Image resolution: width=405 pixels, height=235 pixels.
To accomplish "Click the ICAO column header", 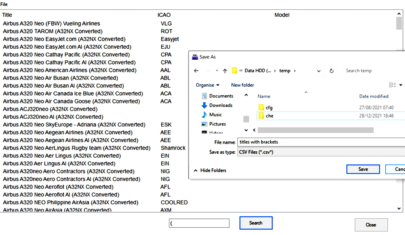I will pos(164,15).
